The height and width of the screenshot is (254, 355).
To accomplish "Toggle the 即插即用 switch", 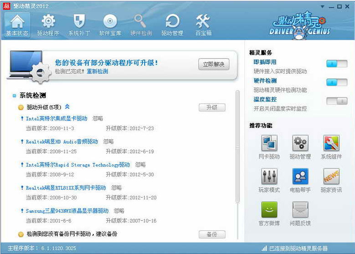I will (x=337, y=64).
